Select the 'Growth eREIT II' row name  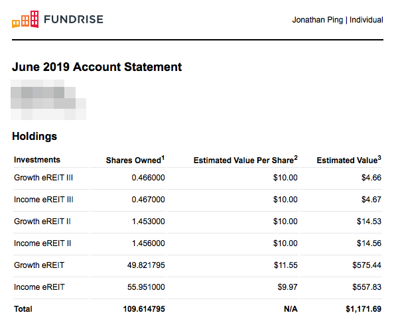tap(42, 221)
